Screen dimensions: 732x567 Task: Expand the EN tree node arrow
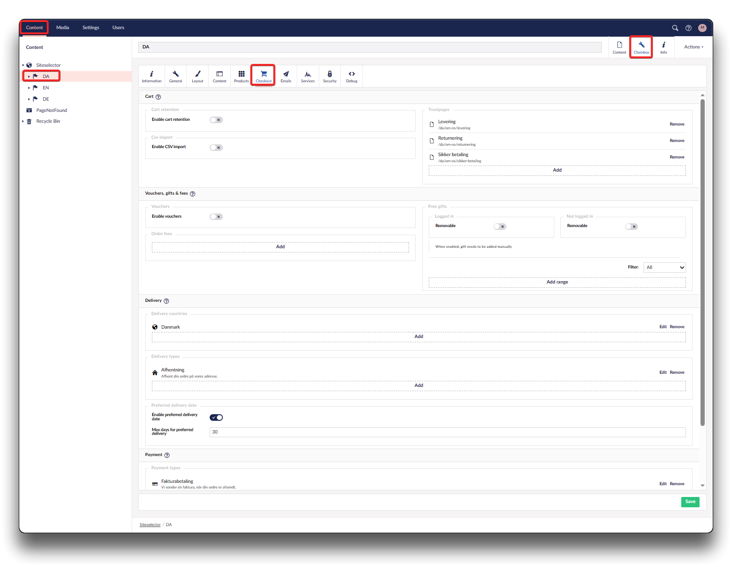pos(29,88)
